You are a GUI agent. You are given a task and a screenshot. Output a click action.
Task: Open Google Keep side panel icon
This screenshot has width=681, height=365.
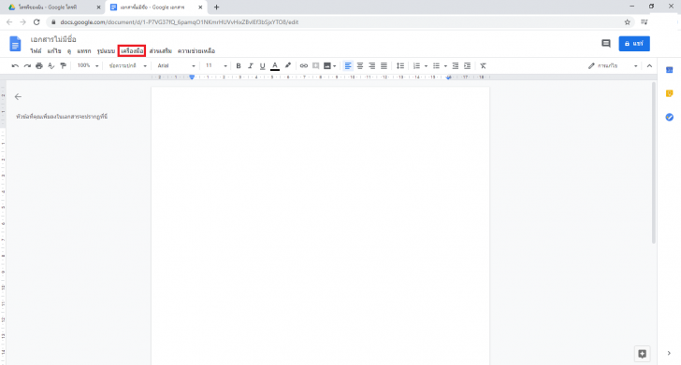[669, 93]
